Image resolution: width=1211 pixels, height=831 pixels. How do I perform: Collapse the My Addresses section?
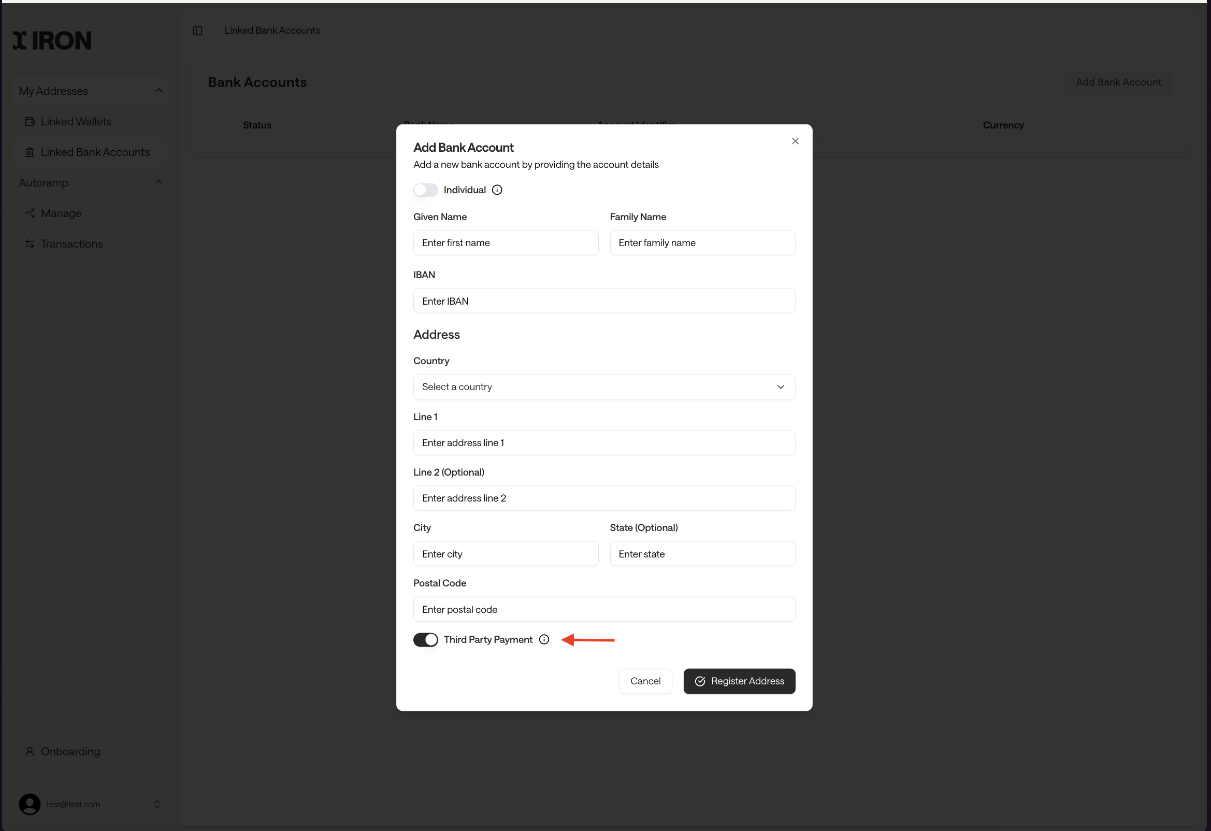pyautogui.click(x=159, y=91)
